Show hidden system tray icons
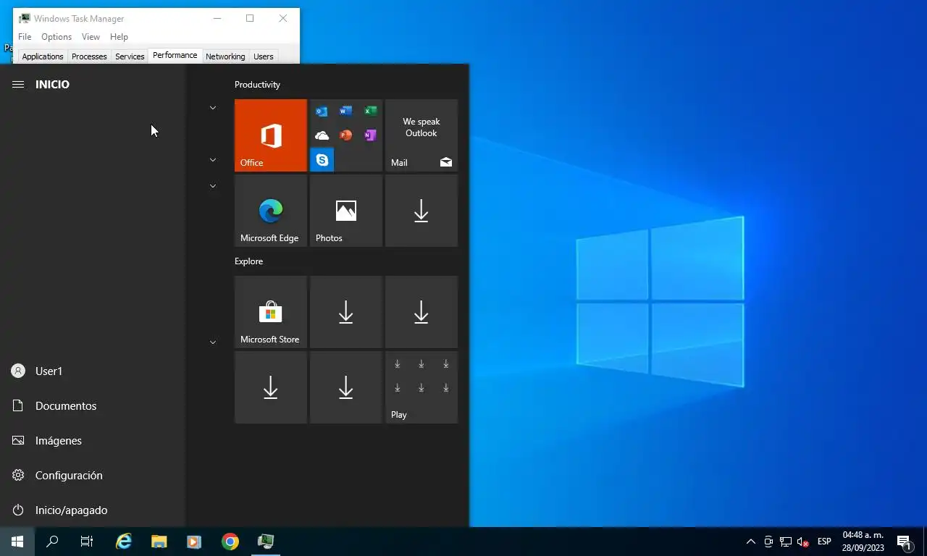 (x=751, y=542)
